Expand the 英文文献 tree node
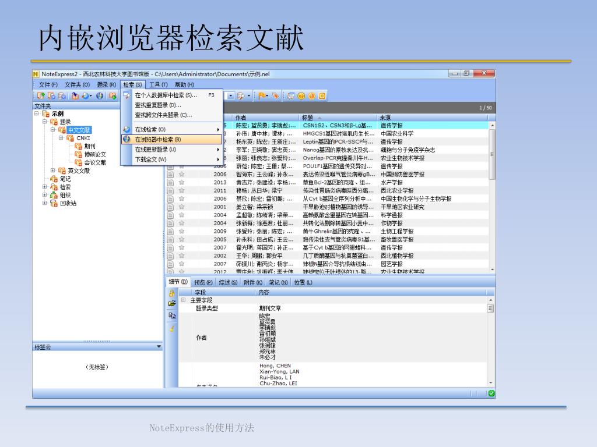The height and width of the screenshot is (447, 597). point(53,171)
